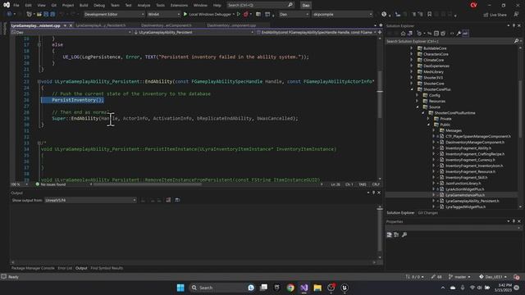Open the EndAbility member navigation dropdown

(317, 33)
